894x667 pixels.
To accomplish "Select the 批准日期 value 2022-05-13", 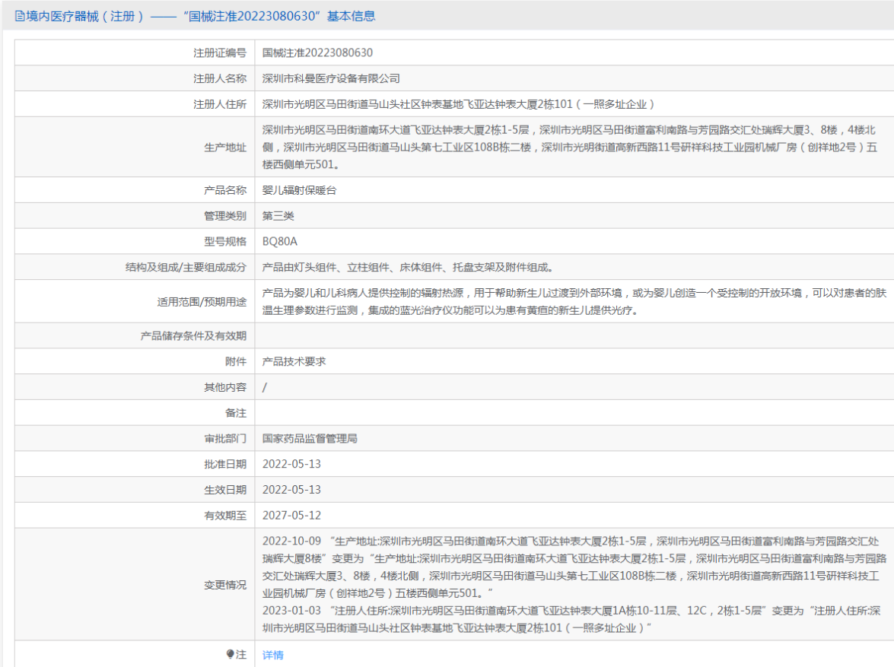I will point(291,465).
